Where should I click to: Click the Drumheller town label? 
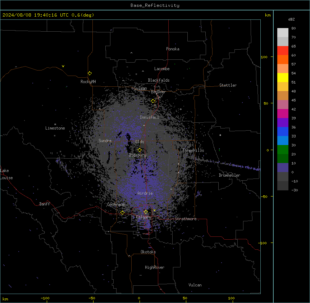tap(229, 175)
